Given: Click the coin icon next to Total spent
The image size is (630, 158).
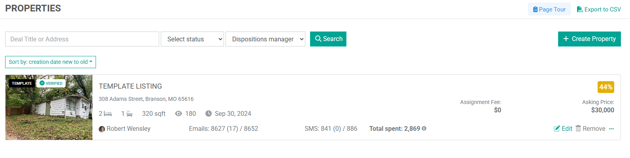Looking at the screenshot, I should 424,128.
